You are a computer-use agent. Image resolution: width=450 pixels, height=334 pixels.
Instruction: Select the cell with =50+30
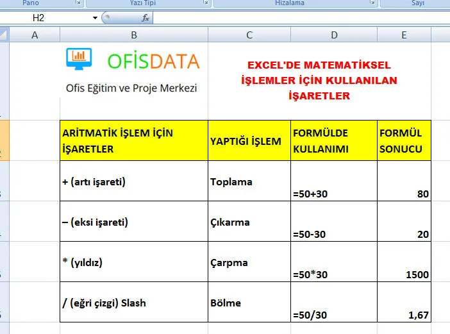coord(333,182)
